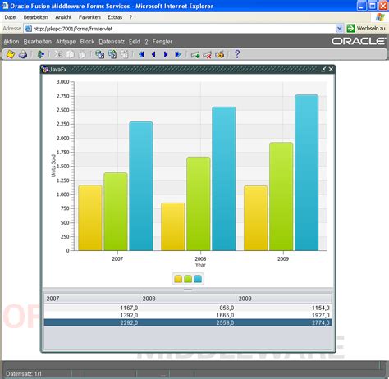Open the Forms question mark help menu

click(146, 42)
